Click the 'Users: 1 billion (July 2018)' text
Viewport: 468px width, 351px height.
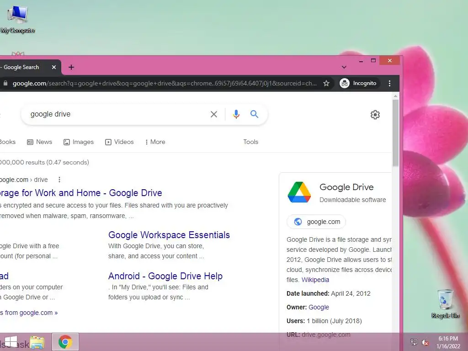point(324,321)
